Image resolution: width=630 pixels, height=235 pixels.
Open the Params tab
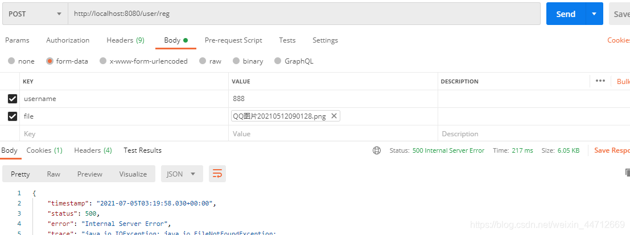[17, 40]
